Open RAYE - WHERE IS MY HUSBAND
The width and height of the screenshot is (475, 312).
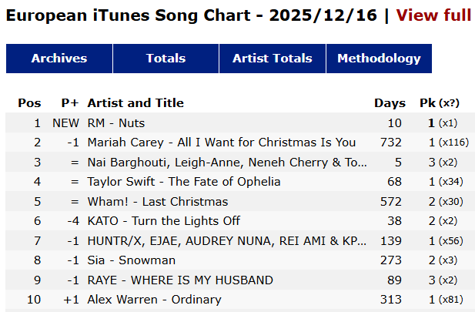coord(180,280)
